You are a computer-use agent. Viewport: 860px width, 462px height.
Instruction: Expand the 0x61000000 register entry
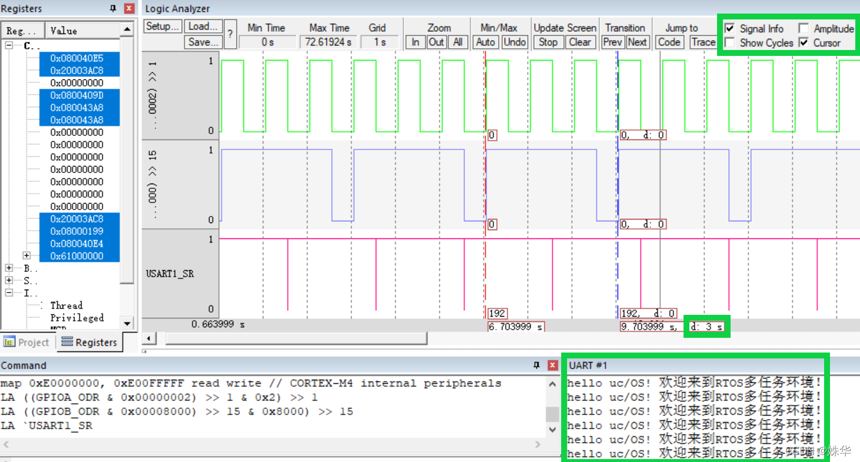coord(26,255)
